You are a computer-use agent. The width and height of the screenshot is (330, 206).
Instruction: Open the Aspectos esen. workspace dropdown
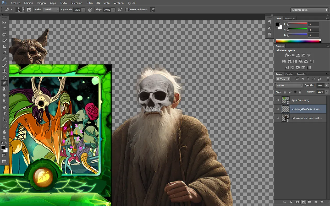coord(309,10)
